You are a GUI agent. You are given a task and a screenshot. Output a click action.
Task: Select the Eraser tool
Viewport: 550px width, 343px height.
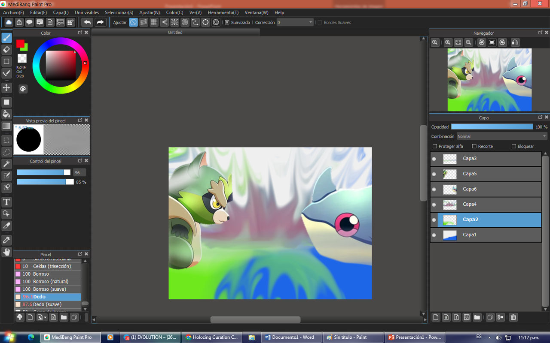click(6, 50)
